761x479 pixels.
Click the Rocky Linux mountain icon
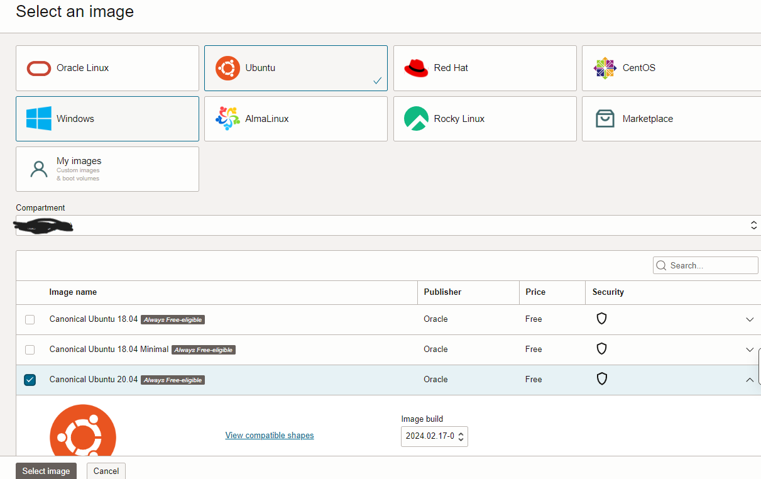click(416, 119)
